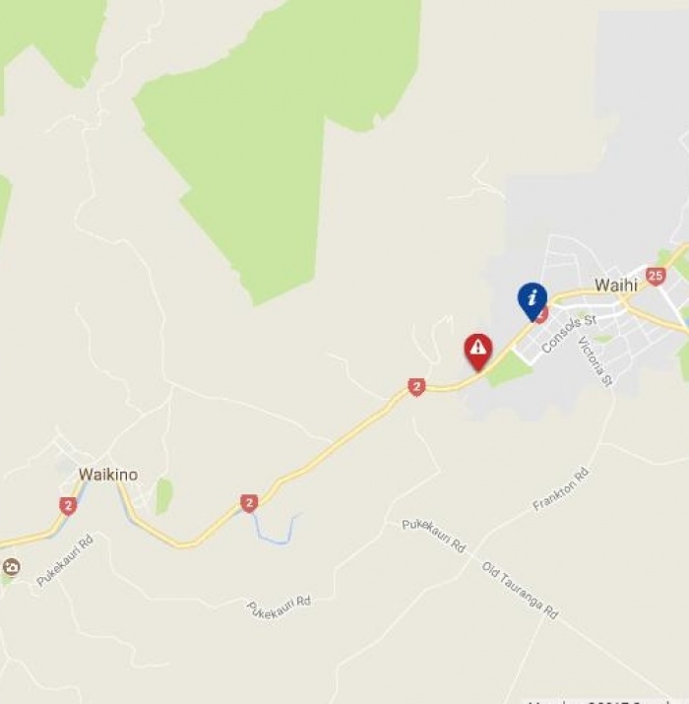Click the Pukekauri Rd label beside the camera icon
The height and width of the screenshot is (704, 689).
(x=65, y=560)
